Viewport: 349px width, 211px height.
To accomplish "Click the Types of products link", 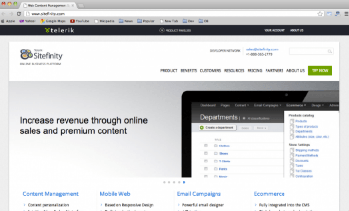I will 306,126.
